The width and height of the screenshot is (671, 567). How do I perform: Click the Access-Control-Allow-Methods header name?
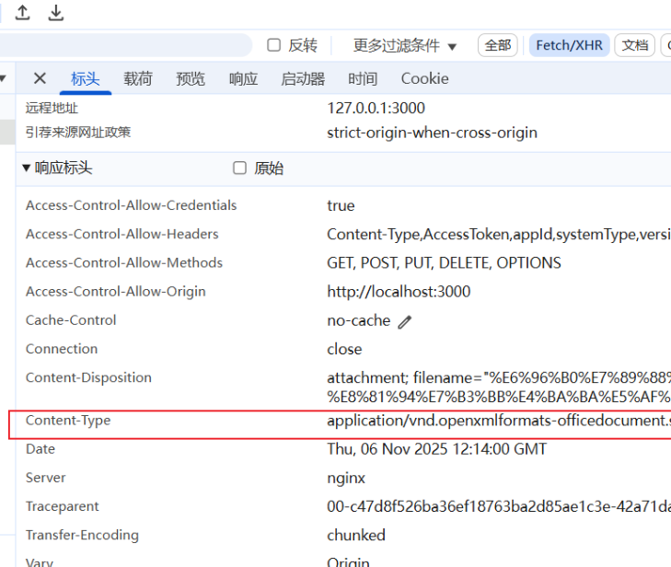click(x=124, y=262)
